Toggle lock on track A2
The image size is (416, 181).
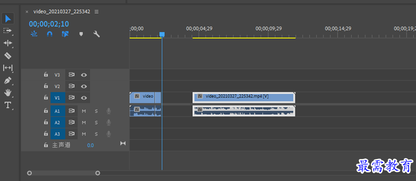46,122
